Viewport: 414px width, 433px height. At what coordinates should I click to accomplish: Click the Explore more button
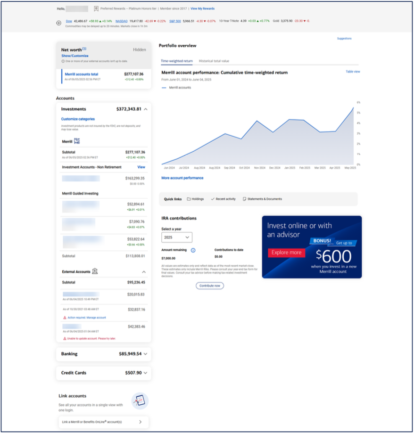[286, 253]
